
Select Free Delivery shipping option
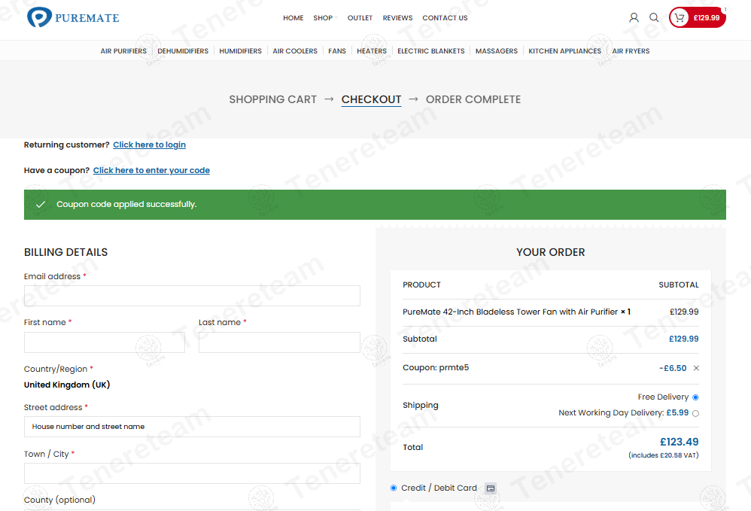click(x=695, y=397)
